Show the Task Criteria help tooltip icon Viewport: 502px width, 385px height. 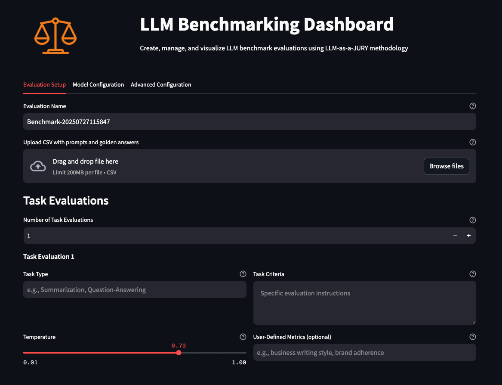pos(473,274)
